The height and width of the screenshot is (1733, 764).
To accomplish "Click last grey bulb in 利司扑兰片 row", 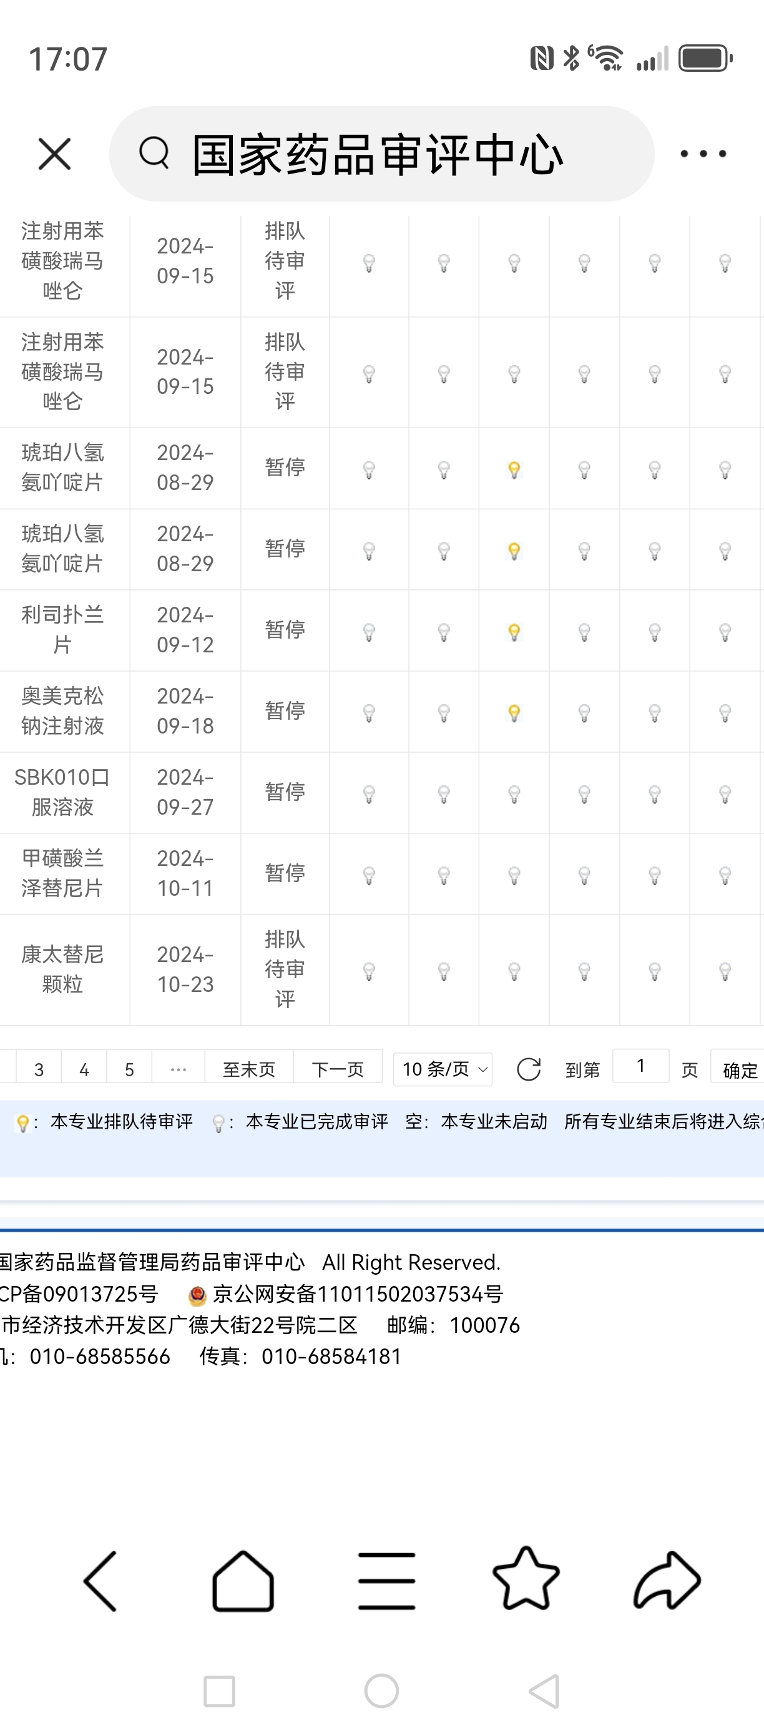I will pos(725,632).
